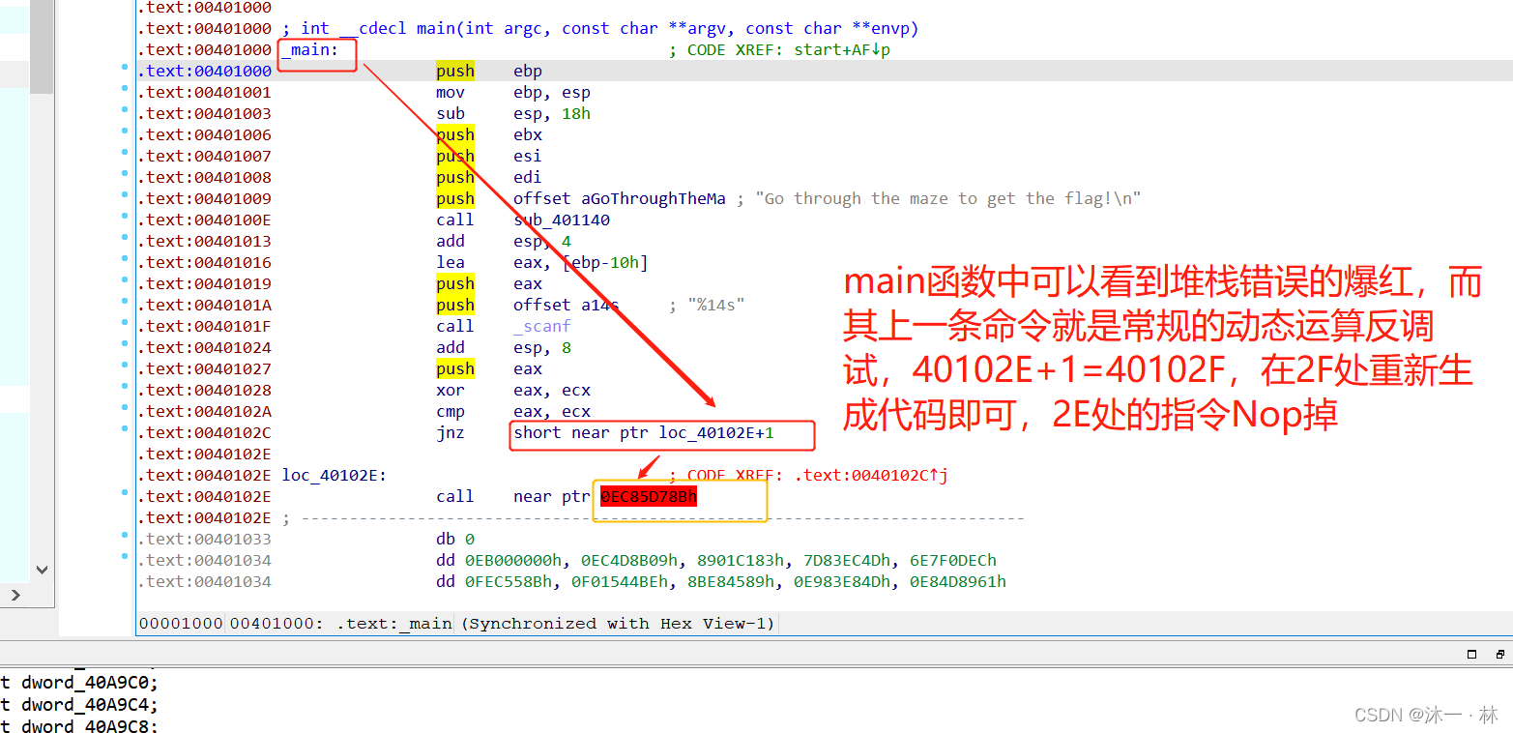Toggle breakpoint dot at .text:00401003

pos(125,110)
